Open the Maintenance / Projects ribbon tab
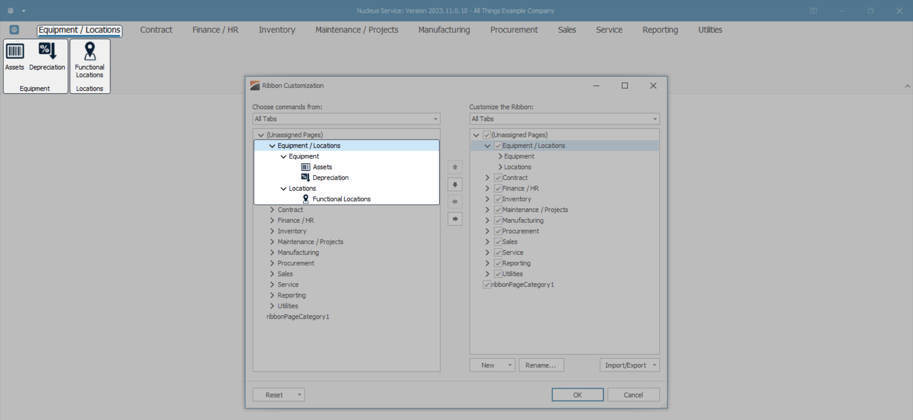 pyautogui.click(x=357, y=30)
